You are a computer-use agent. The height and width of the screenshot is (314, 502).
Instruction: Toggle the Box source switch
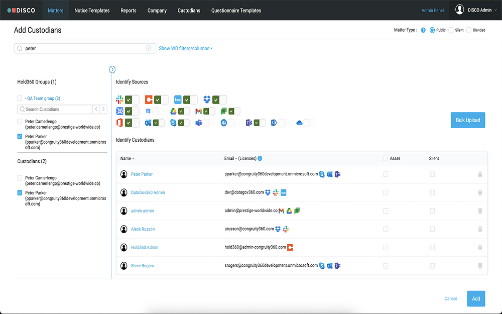pos(190,99)
